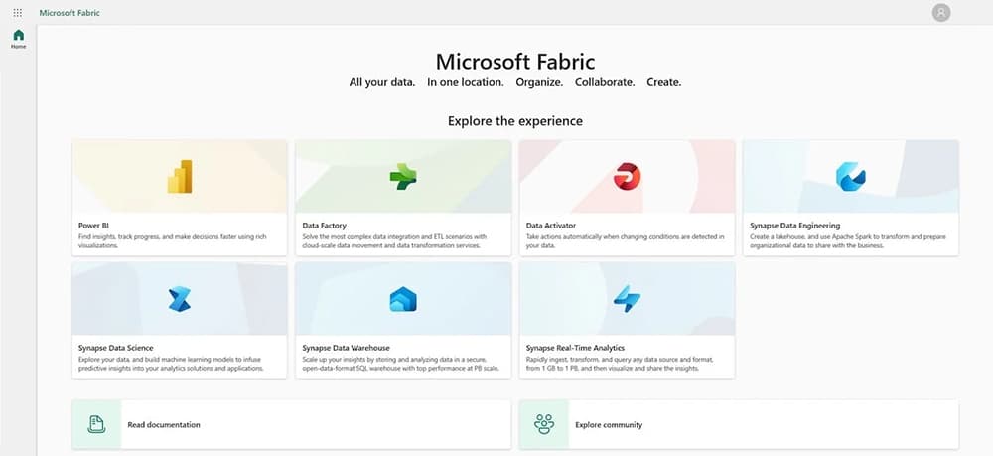Click the Data Warehouse SQL warehouse description
The width and height of the screenshot is (993, 456).
pyautogui.click(x=400, y=364)
